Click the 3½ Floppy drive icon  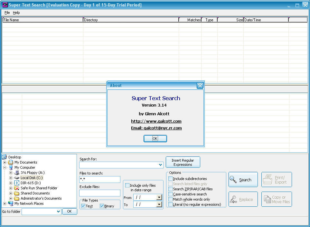tap(17, 173)
